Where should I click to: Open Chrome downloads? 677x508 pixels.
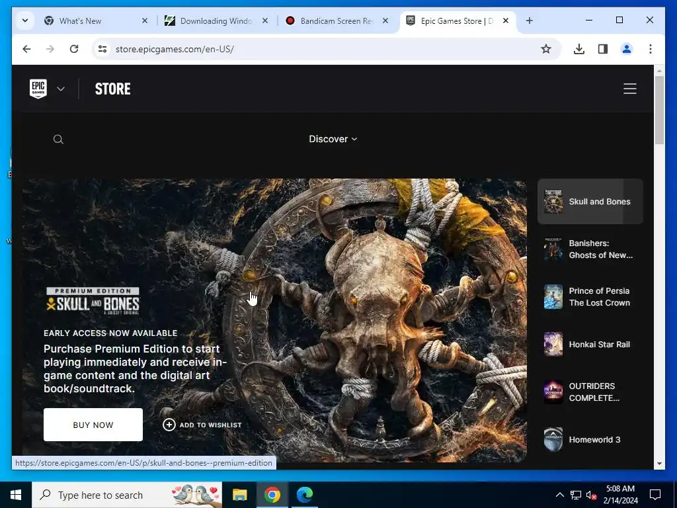pyautogui.click(x=579, y=49)
